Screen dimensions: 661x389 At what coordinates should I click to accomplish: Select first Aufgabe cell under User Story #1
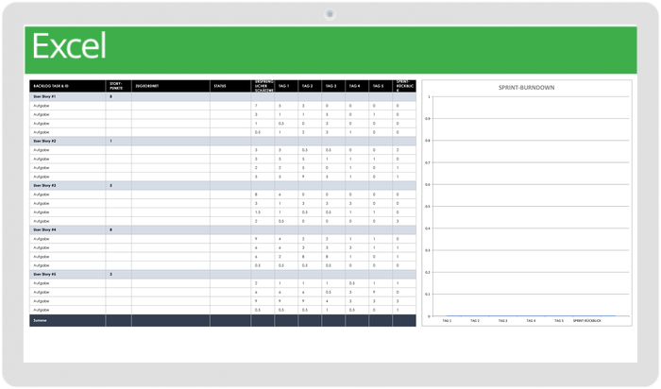[67, 106]
